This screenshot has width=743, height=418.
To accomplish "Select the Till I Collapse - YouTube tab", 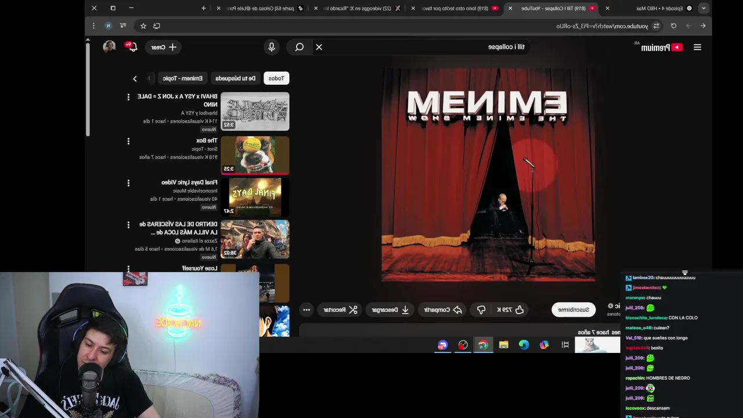I will [551, 8].
